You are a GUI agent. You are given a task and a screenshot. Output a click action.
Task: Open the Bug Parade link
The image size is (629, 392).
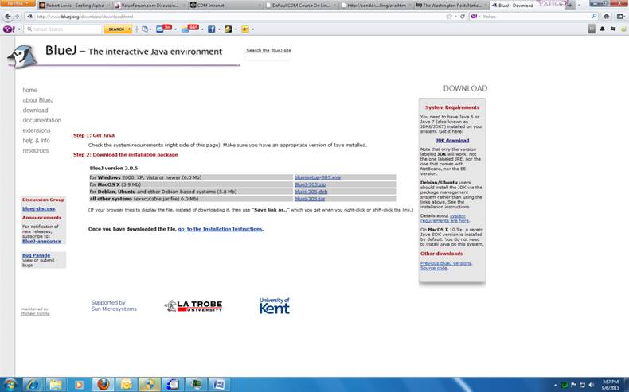(x=36, y=255)
